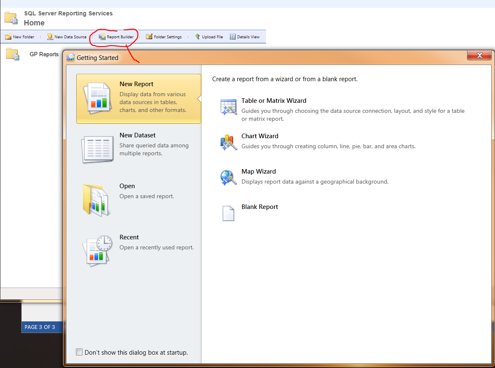Click the Folder Settings label

168,37
